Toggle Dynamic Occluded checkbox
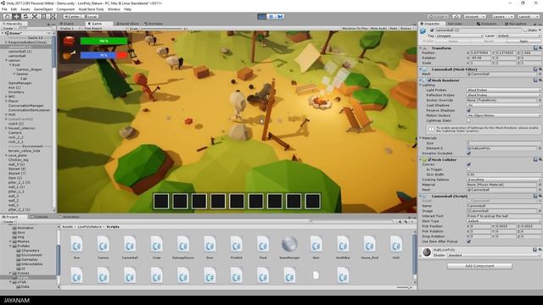 pyautogui.click(x=469, y=152)
